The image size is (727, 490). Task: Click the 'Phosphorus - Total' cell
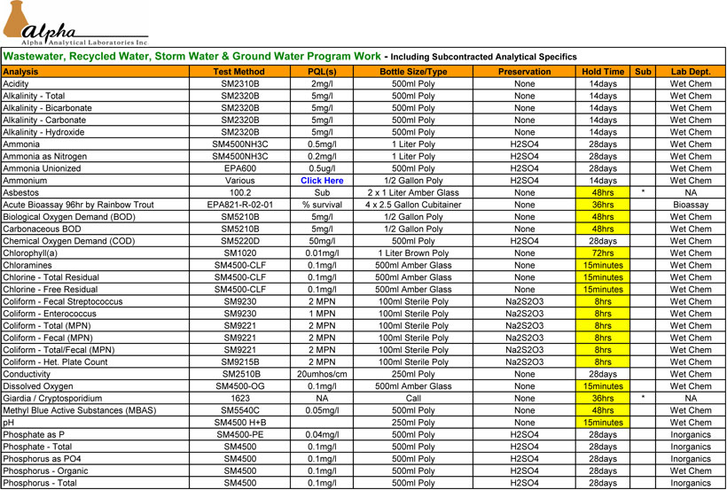click(x=95, y=483)
